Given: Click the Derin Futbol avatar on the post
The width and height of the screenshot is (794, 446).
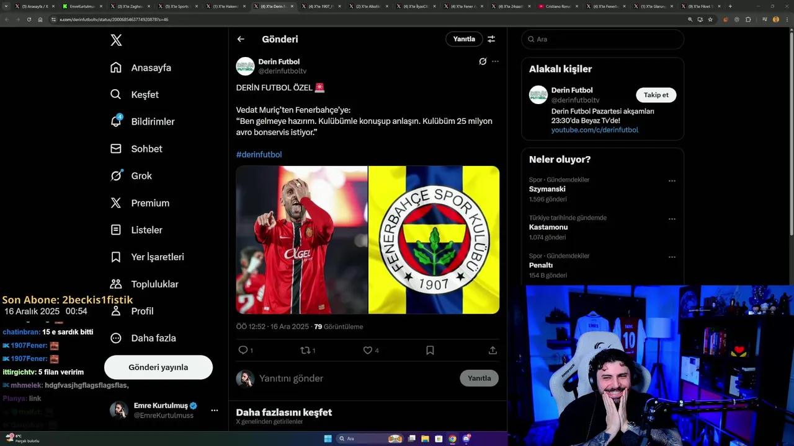Looking at the screenshot, I should 246,66.
